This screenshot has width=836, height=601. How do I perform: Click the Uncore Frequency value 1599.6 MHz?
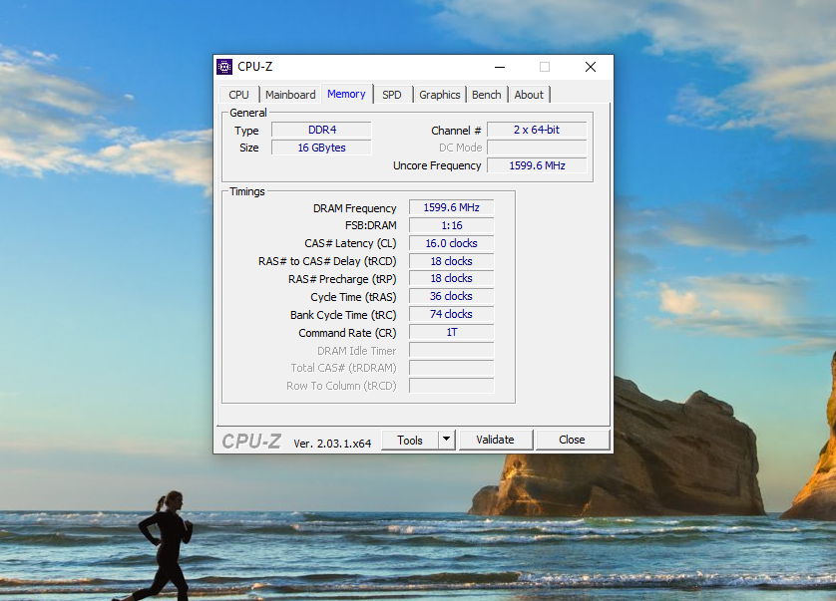click(537, 165)
